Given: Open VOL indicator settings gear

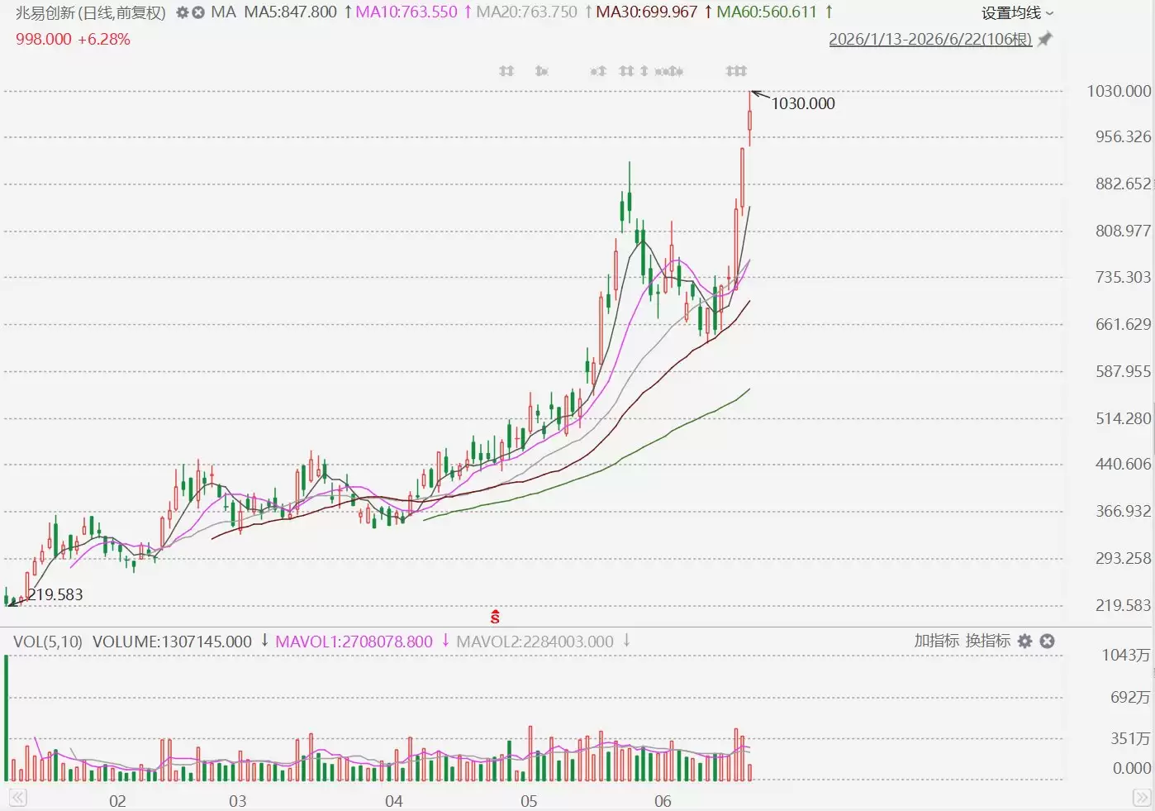Looking at the screenshot, I should click(x=1025, y=642).
